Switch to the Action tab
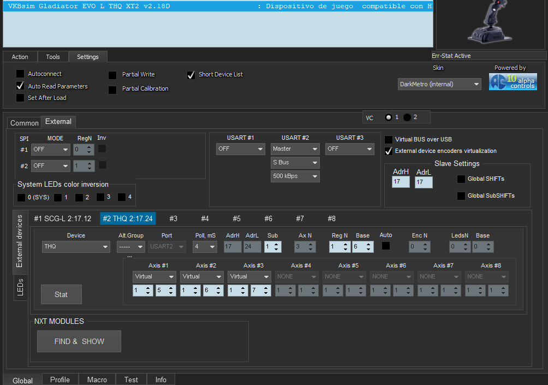 coord(20,57)
